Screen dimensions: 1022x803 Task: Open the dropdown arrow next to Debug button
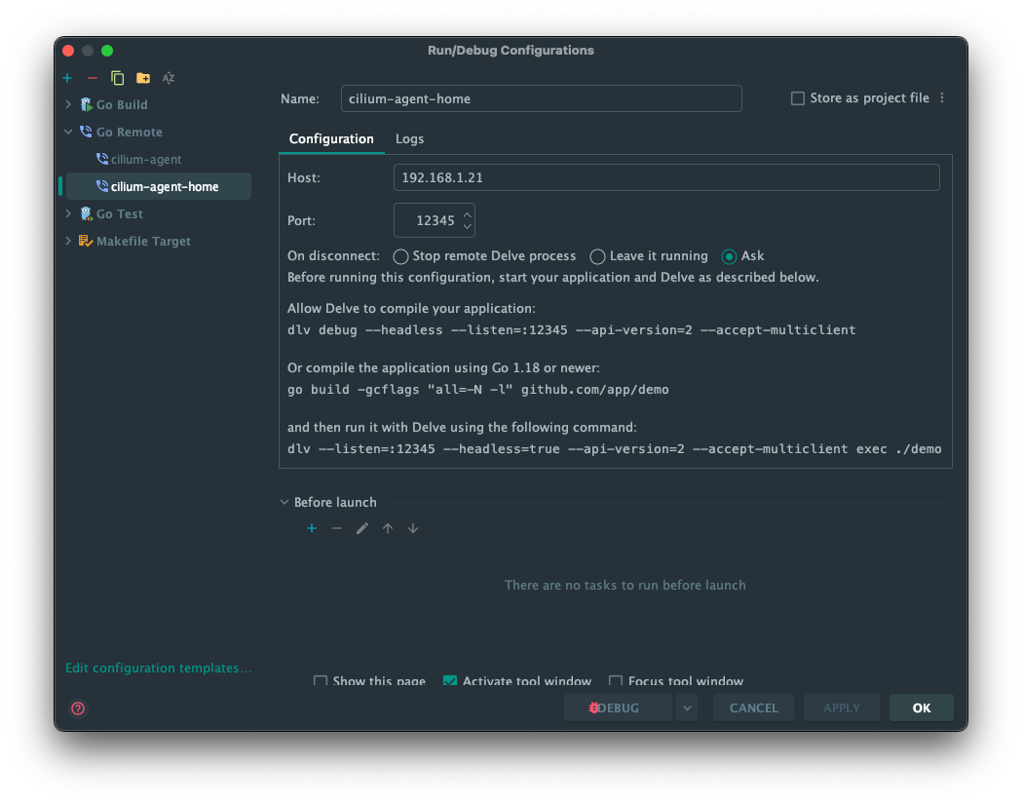pyautogui.click(x=688, y=708)
